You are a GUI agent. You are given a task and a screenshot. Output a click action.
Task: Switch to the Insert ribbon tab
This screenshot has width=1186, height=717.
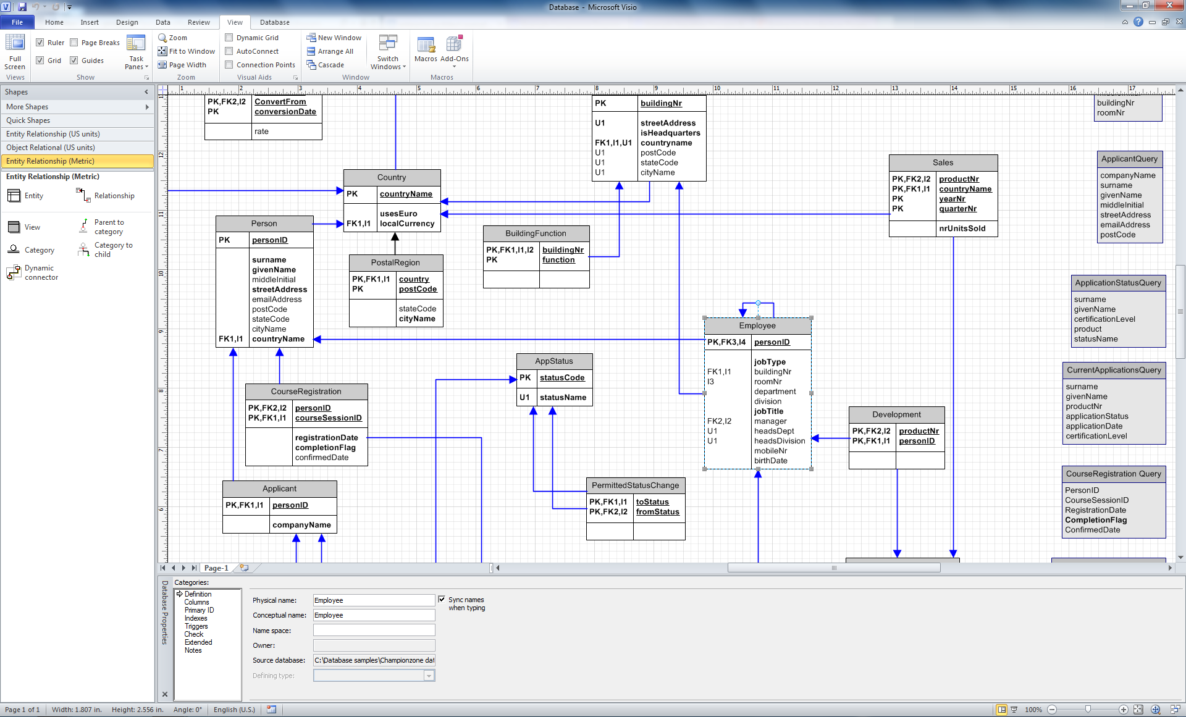pyautogui.click(x=90, y=22)
